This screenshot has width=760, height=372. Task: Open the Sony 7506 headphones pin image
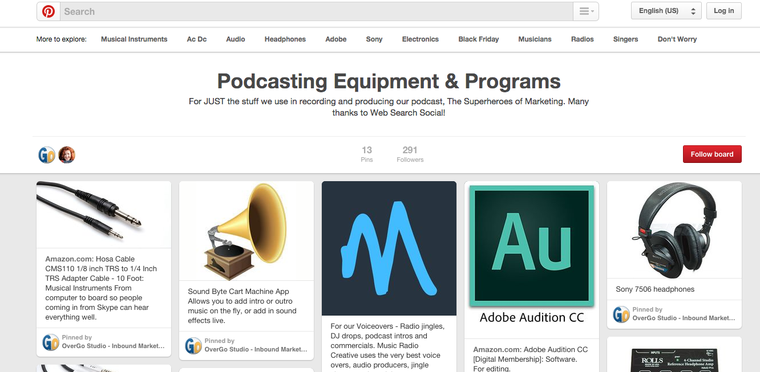(x=674, y=230)
